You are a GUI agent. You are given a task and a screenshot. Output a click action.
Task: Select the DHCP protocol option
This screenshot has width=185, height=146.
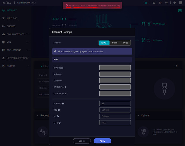[104, 43]
